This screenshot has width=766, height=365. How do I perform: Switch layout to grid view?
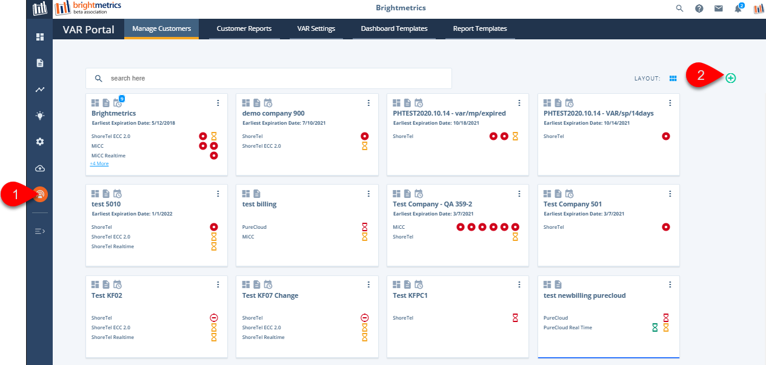(673, 77)
